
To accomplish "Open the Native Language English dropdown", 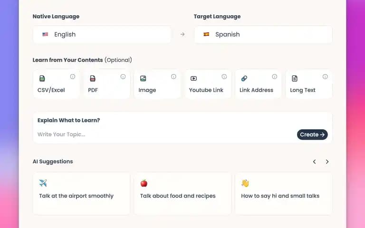I will (x=102, y=34).
